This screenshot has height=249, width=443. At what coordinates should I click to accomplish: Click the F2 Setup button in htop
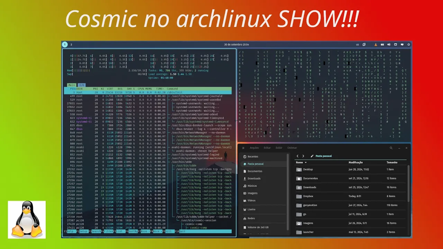pyautogui.click(x=82, y=231)
